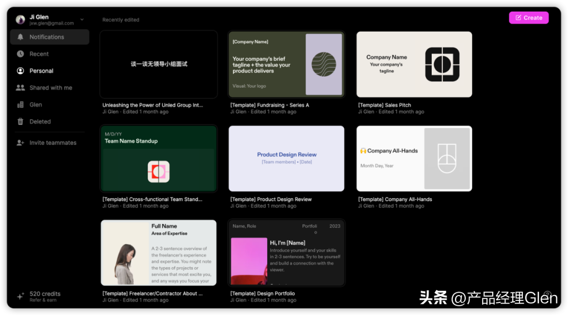The height and width of the screenshot is (315, 568).
Task: Click the 520 credits label
Action: coord(45,294)
